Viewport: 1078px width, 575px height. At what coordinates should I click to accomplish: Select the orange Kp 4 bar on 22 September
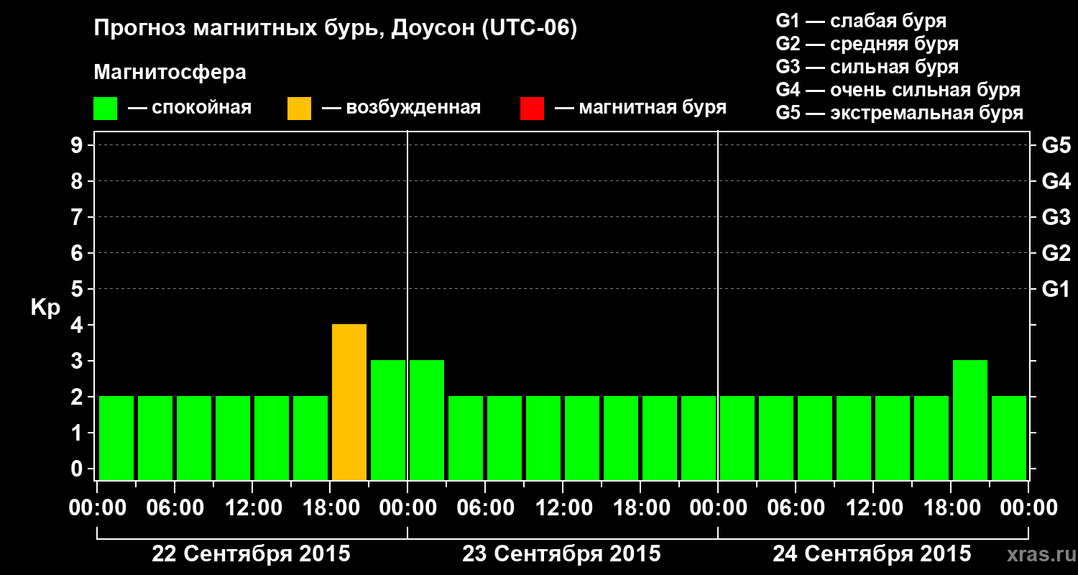pos(349,402)
